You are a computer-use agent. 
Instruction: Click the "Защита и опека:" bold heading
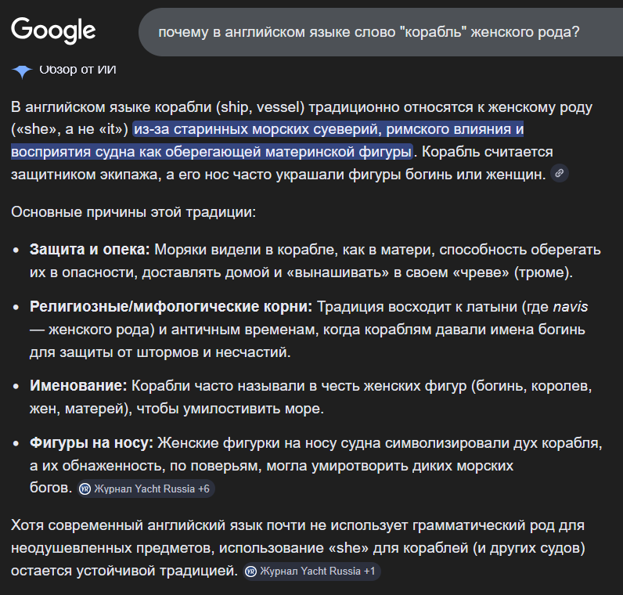coord(89,250)
